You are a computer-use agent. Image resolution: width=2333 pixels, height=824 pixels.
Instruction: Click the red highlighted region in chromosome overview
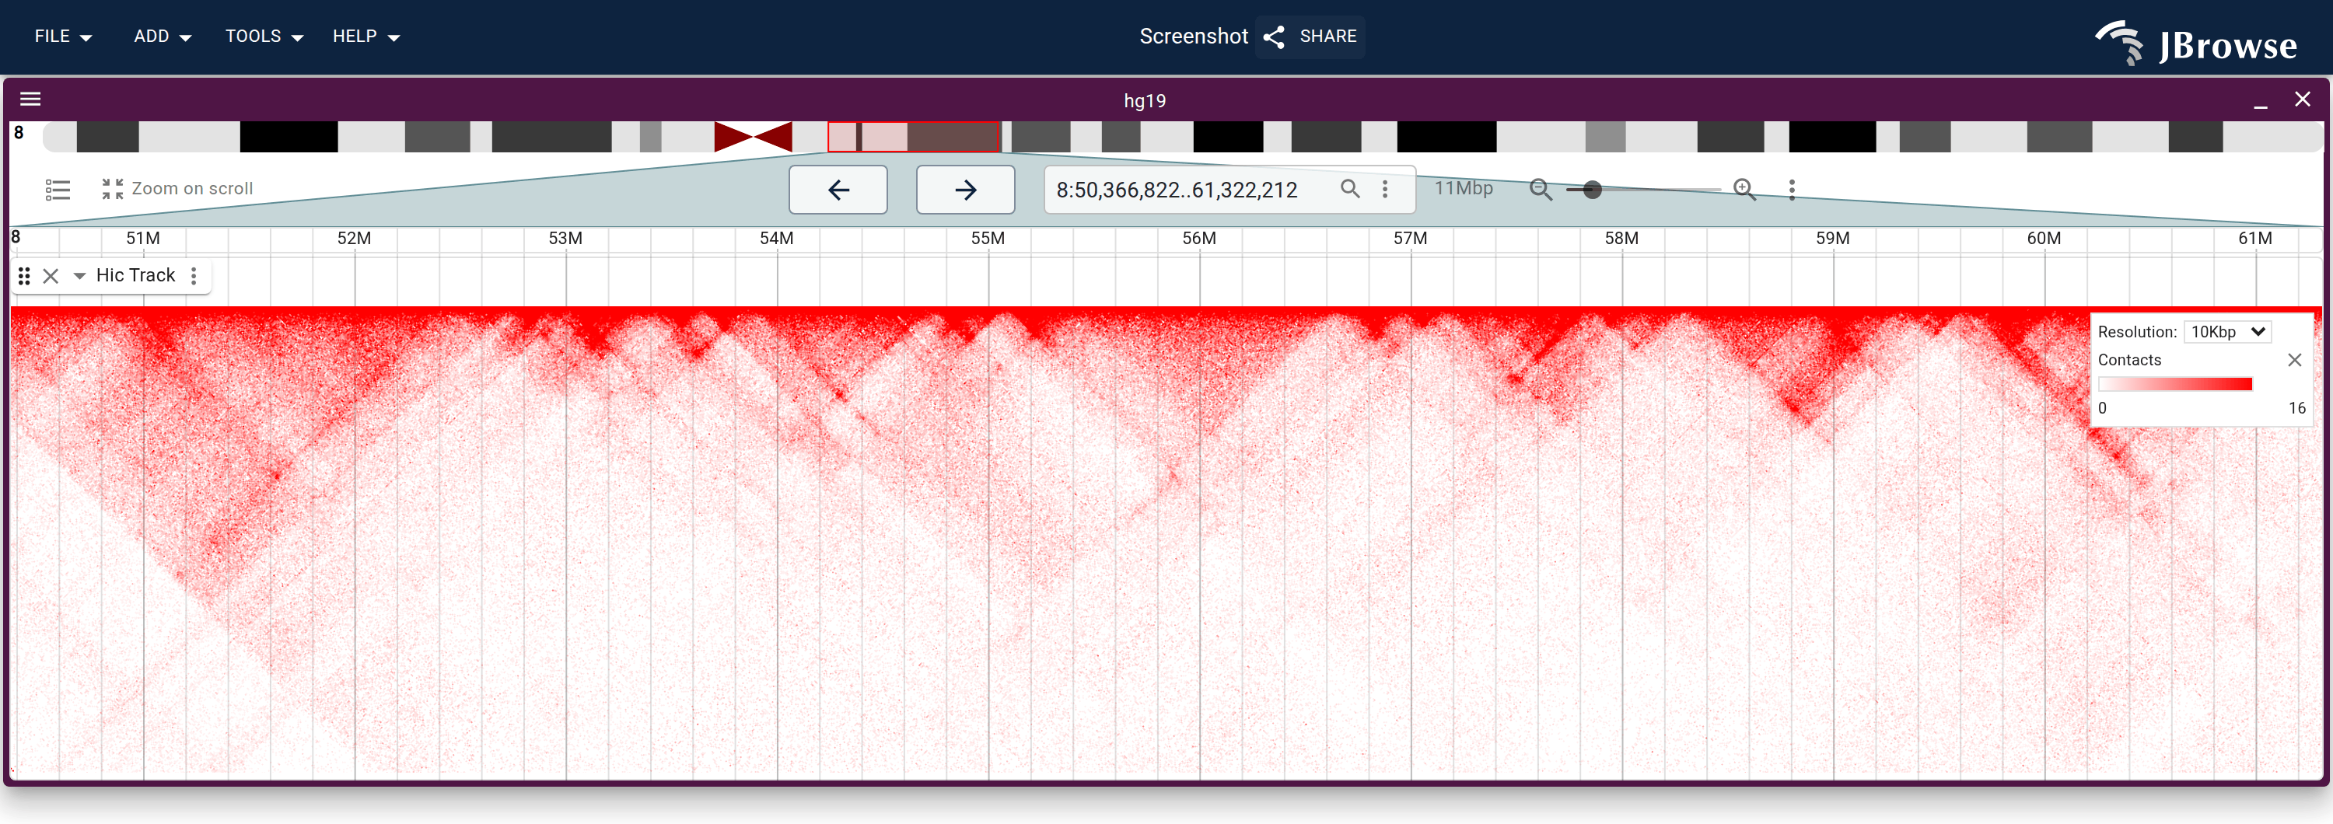(914, 137)
